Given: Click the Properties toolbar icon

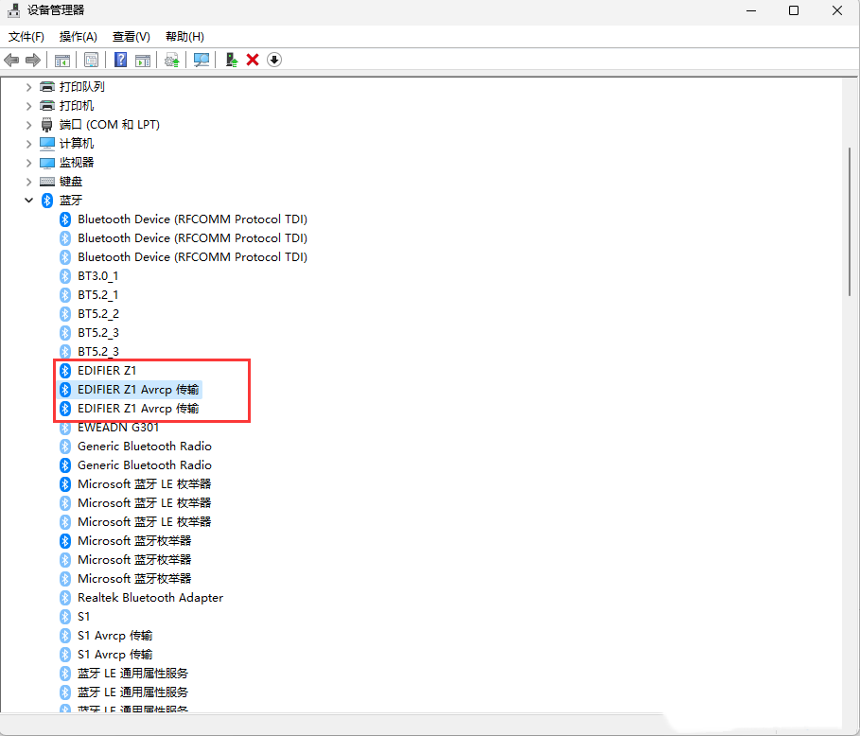Looking at the screenshot, I should pos(91,60).
